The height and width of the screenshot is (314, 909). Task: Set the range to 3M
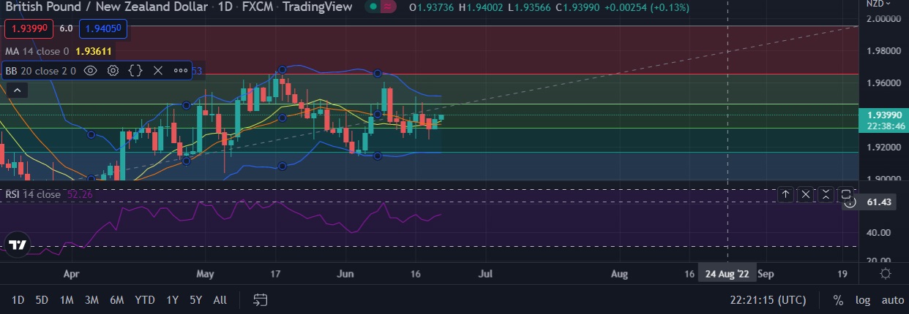coord(91,299)
